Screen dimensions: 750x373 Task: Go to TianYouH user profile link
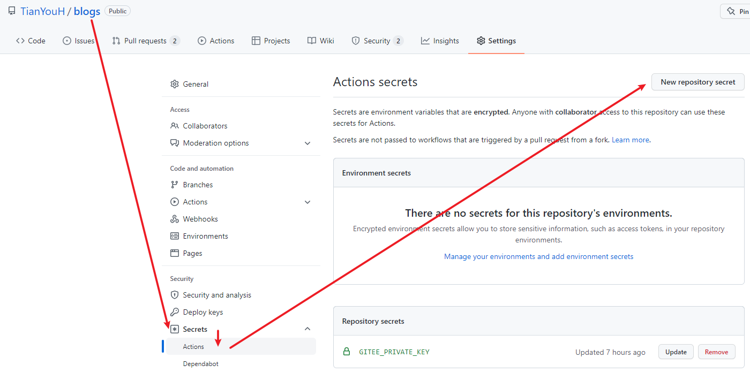pos(43,11)
